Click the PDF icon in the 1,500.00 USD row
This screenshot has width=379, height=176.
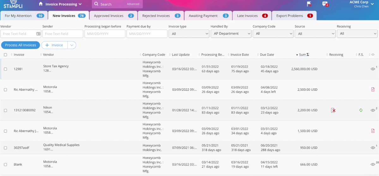373,131
